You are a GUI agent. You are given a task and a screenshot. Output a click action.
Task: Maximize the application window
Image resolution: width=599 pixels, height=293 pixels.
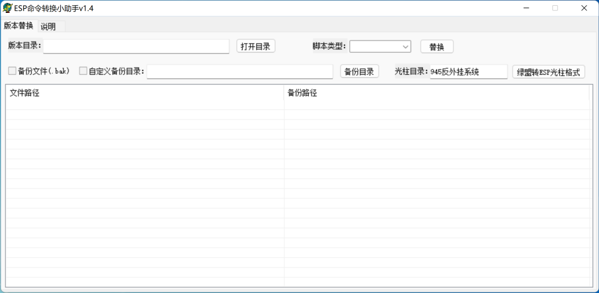(555, 8)
